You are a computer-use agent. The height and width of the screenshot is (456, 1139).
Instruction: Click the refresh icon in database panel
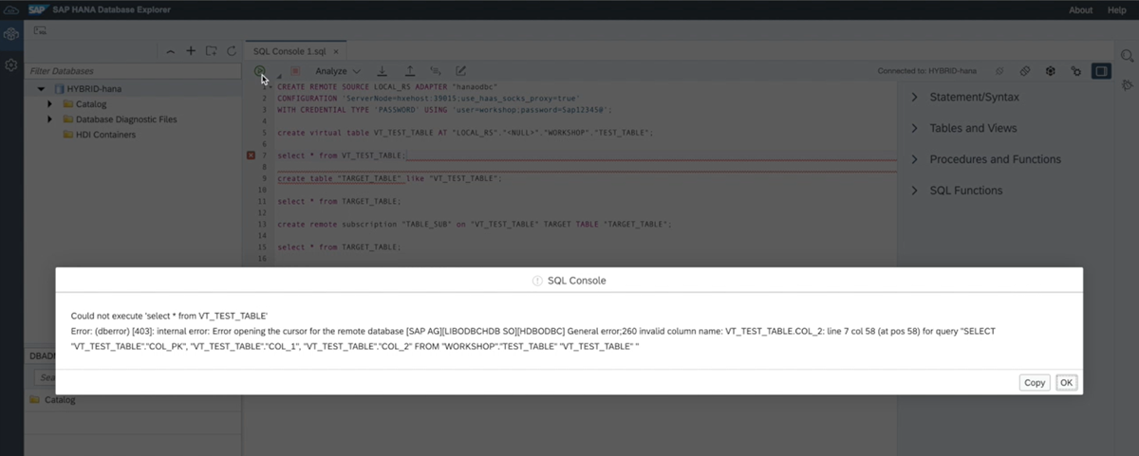point(232,50)
